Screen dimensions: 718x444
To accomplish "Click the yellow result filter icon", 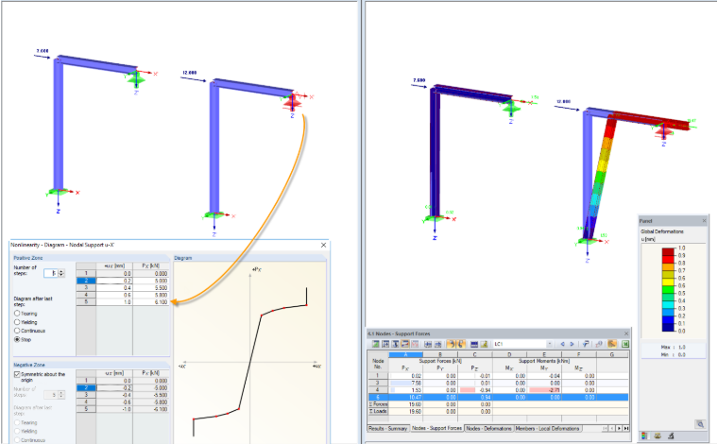I will [x=485, y=344].
